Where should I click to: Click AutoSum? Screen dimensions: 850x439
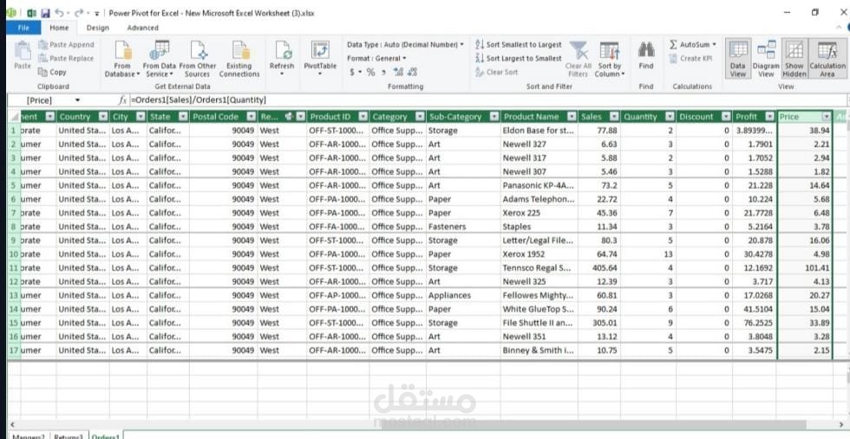[689, 44]
